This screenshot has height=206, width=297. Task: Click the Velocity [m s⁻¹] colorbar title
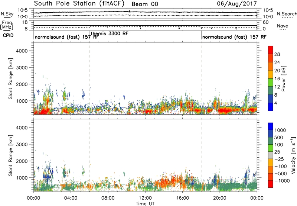click(x=293, y=155)
